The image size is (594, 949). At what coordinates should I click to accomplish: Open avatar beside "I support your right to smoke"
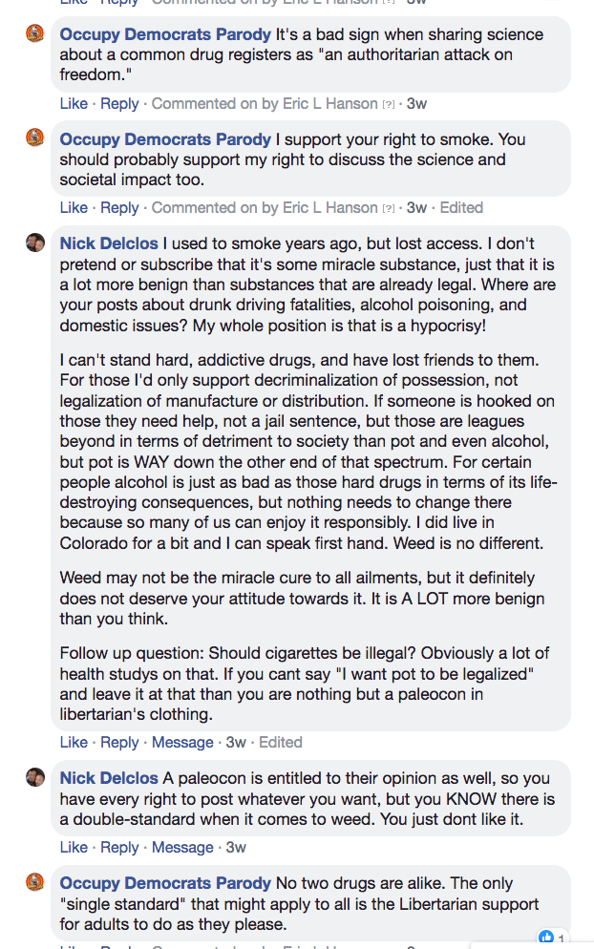(x=35, y=139)
